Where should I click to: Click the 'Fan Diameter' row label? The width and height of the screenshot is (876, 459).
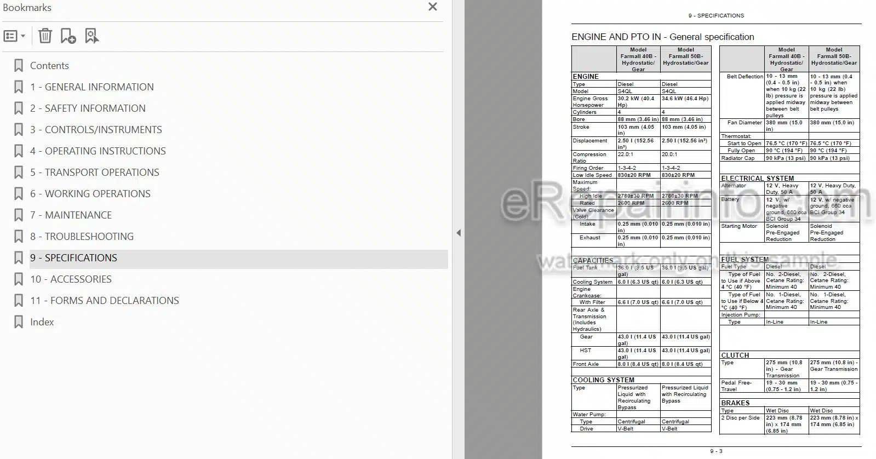tap(745, 123)
